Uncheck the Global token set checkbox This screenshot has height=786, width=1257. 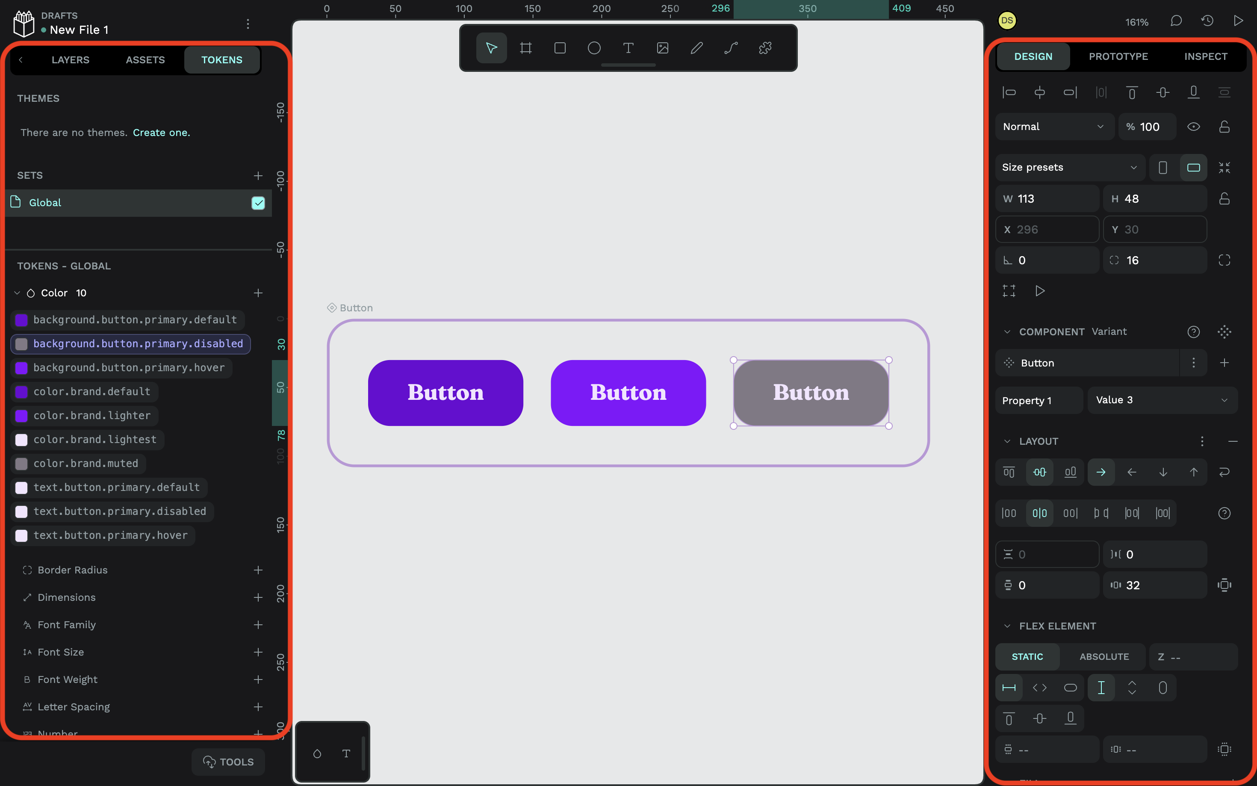[258, 203]
